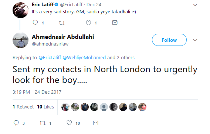Open Ahmednasir Abdullahi's profile picture
The width and height of the screenshot is (210, 134).
pyautogui.click(x=20, y=40)
